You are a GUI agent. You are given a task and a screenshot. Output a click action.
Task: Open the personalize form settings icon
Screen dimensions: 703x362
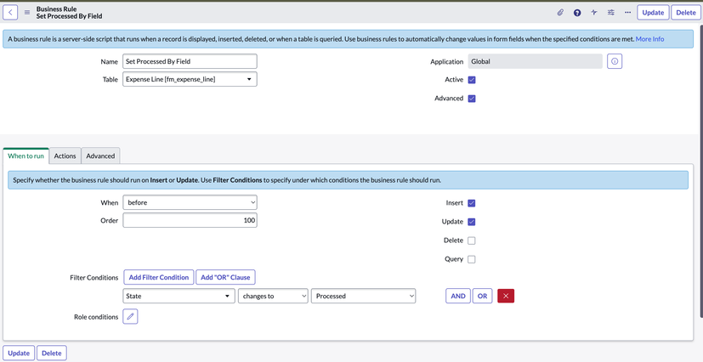(610, 12)
